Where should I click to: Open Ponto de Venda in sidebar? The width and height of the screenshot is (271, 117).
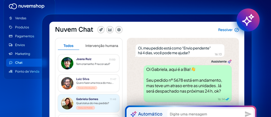coord(27,71)
